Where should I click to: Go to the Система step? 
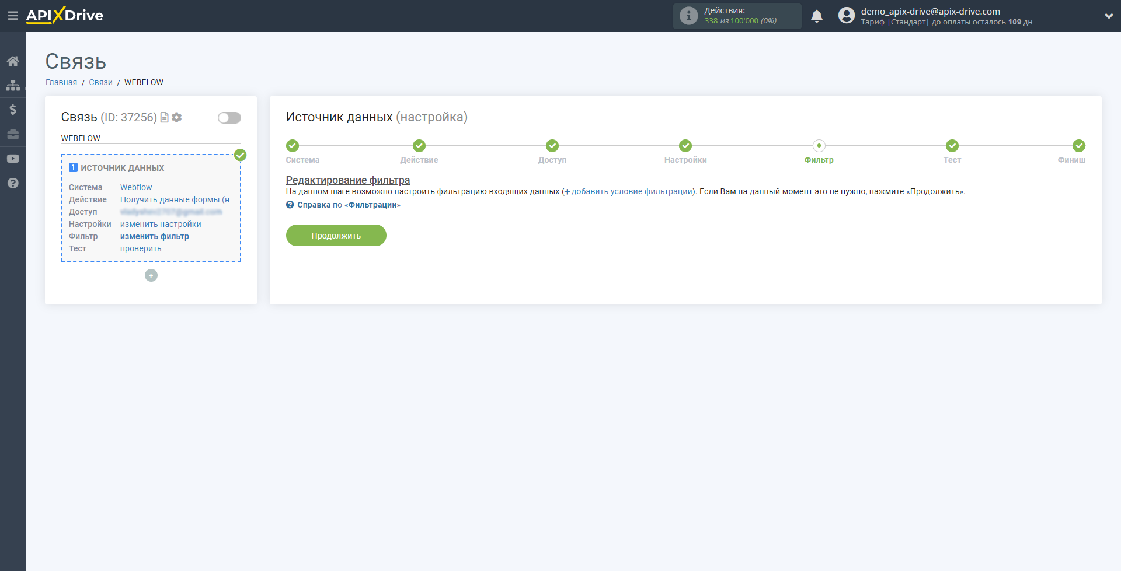[293, 146]
